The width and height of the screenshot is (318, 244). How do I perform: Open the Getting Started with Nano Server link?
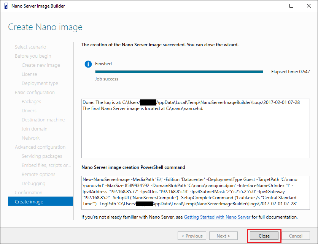tap(217, 217)
